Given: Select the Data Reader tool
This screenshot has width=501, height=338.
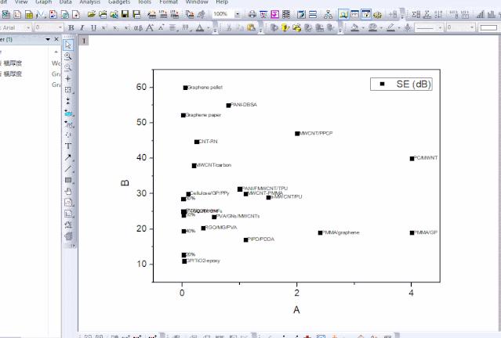Looking at the screenshot, I should click(x=67, y=90).
